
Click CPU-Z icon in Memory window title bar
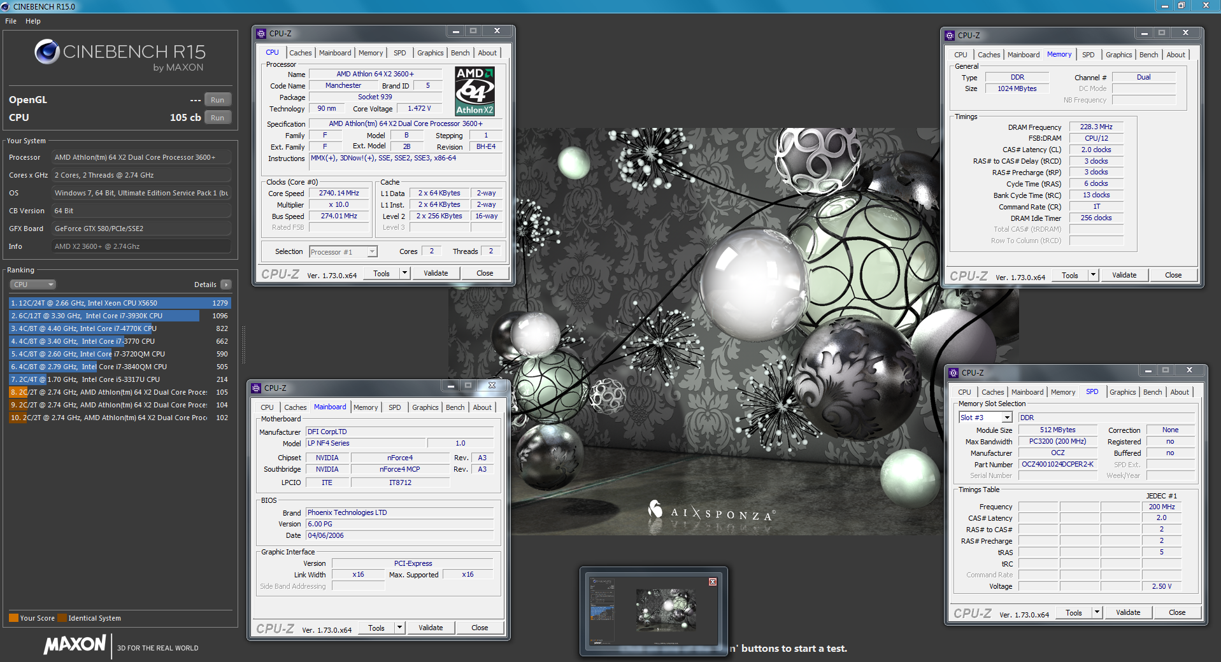pyautogui.click(x=950, y=36)
